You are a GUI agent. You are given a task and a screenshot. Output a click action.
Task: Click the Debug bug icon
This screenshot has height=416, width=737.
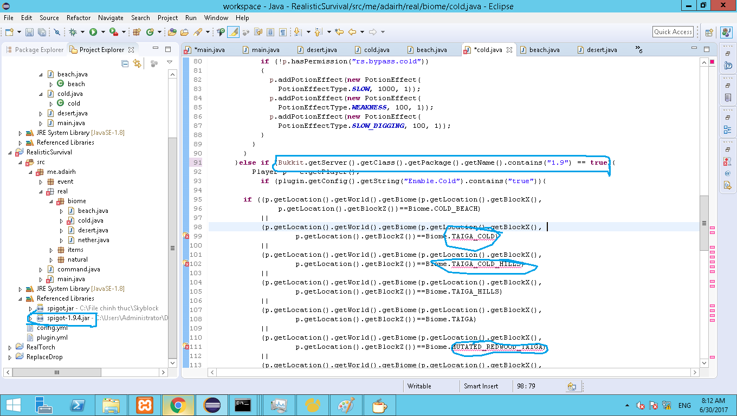click(73, 32)
